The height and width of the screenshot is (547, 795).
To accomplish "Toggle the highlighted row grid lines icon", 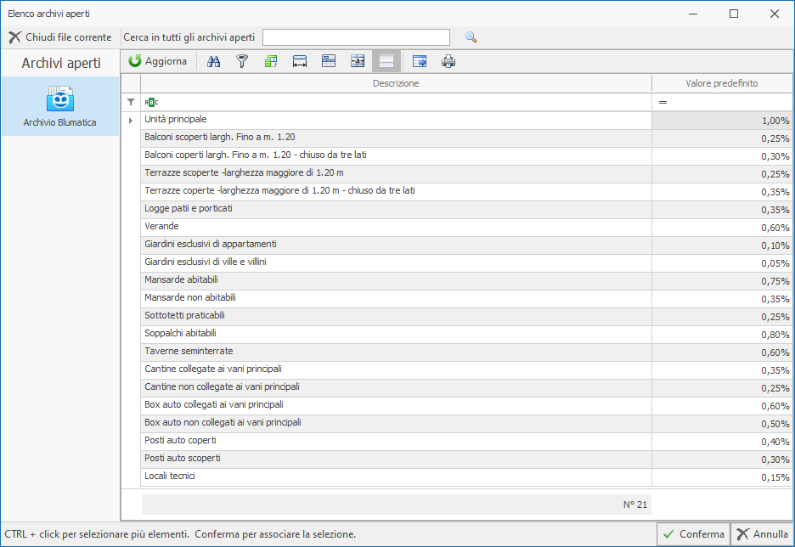I will click(386, 62).
